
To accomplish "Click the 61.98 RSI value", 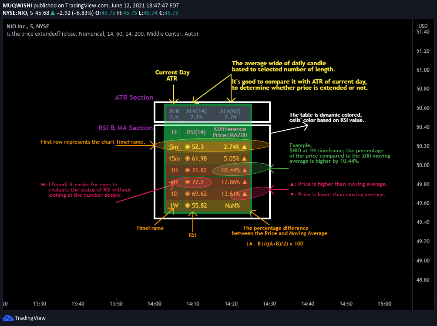I will point(199,158).
